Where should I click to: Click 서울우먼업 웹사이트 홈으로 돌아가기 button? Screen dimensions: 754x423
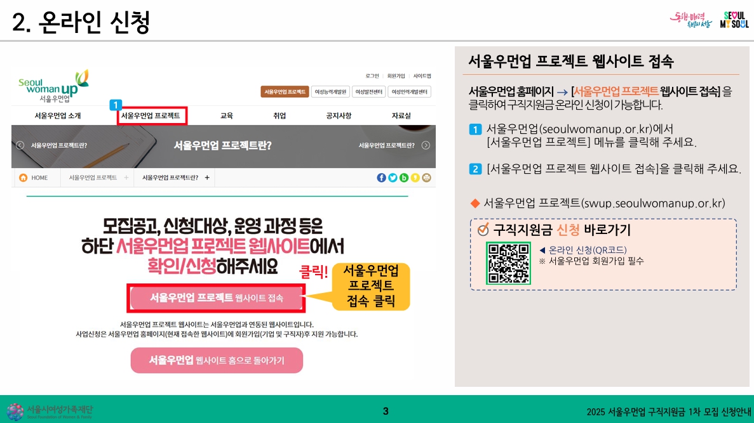click(x=217, y=360)
